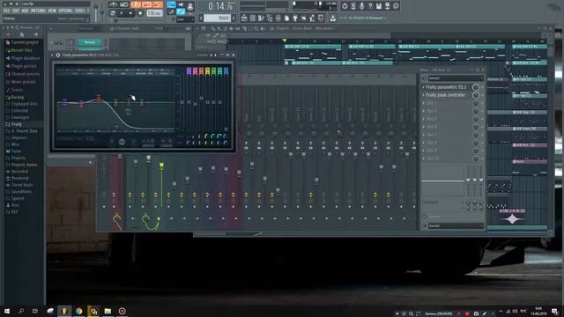Screen dimensions: 564x317
Task: Open File Explorer from the taskbar
Action: [x=108, y=311]
